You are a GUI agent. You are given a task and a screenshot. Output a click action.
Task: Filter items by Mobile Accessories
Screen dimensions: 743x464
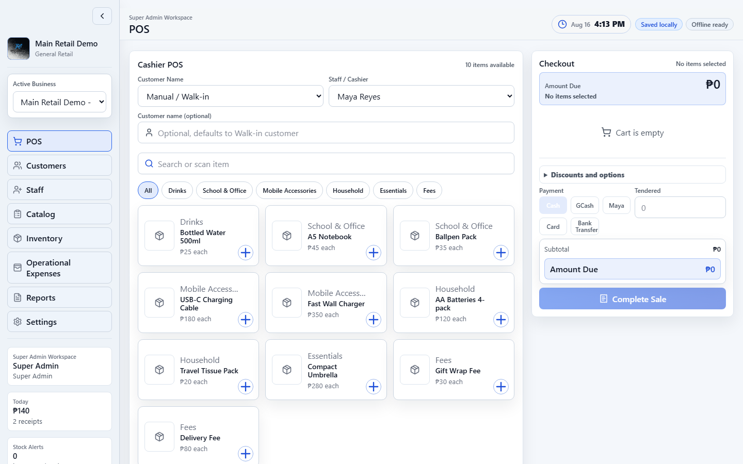pos(289,190)
